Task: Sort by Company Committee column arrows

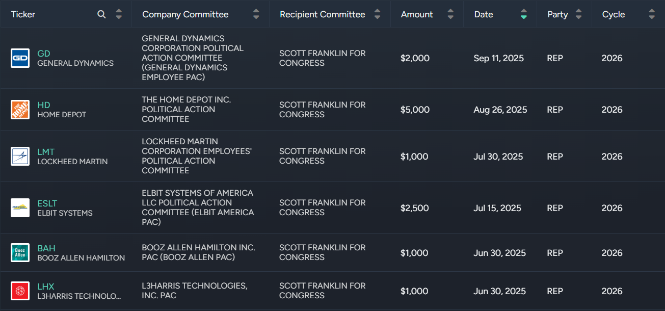Action: (x=256, y=14)
